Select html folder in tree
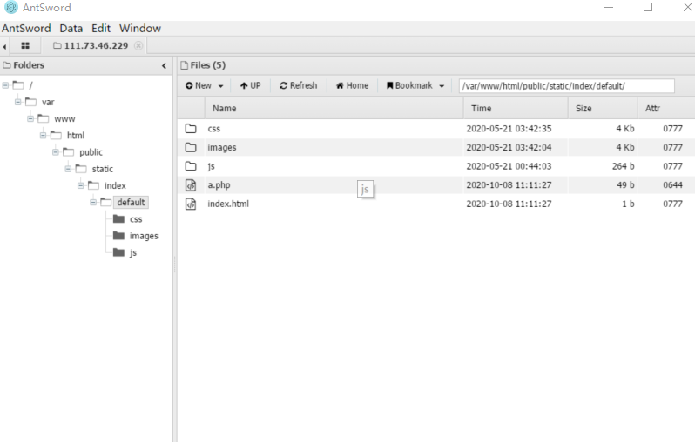Viewport: 695px width, 442px height. coord(76,136)
